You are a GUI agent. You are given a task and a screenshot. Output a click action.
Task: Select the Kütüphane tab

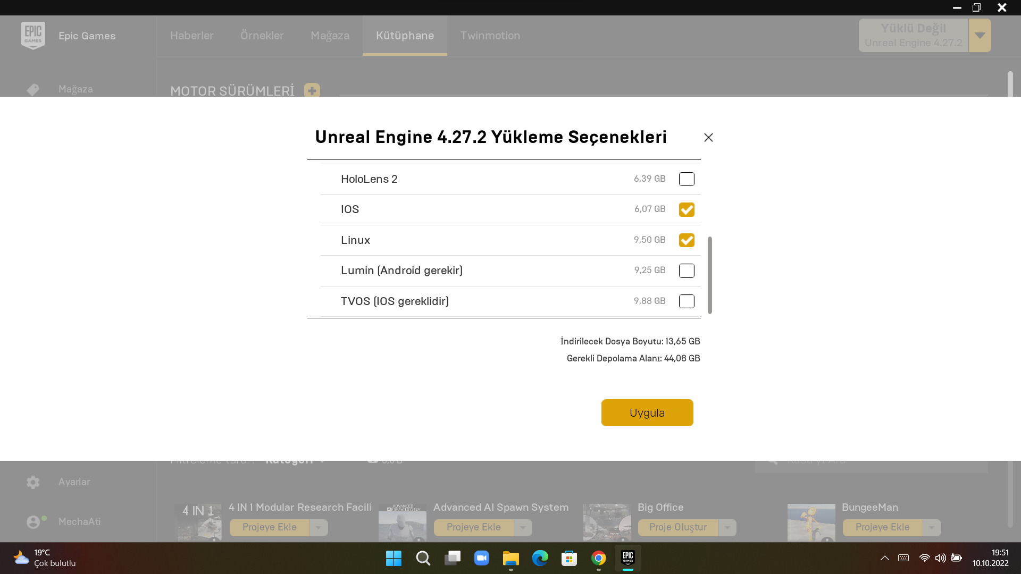tap(405, 36)
